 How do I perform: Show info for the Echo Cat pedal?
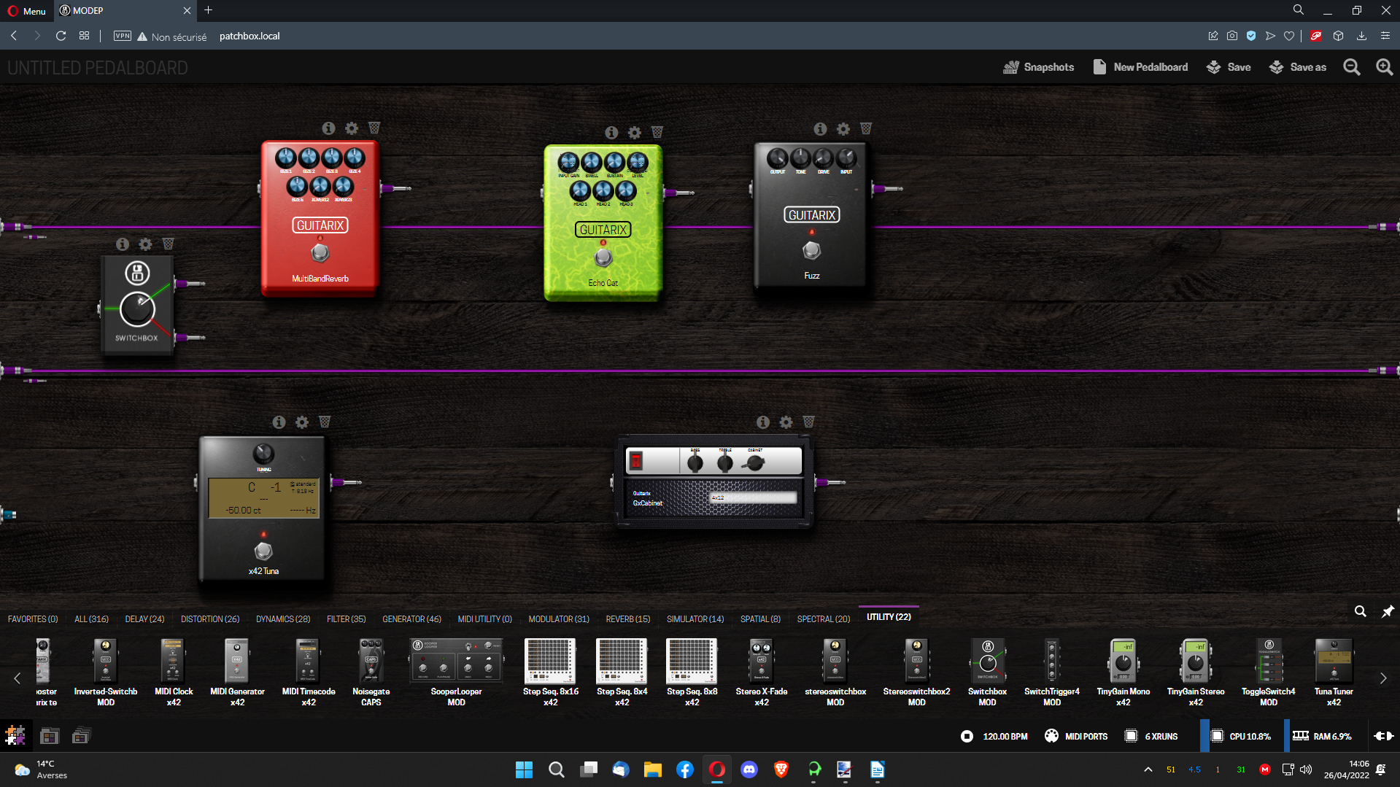coord(611,133)
